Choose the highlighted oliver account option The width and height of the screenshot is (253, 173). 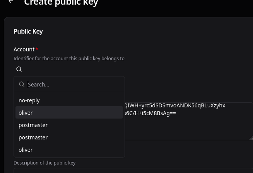click(69, 113)
